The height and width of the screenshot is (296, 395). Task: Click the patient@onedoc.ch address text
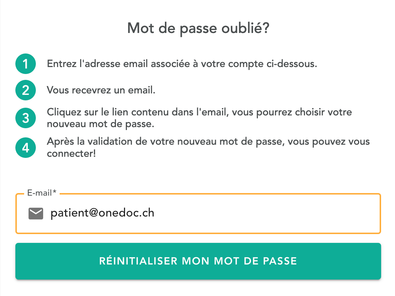[102, 213]
